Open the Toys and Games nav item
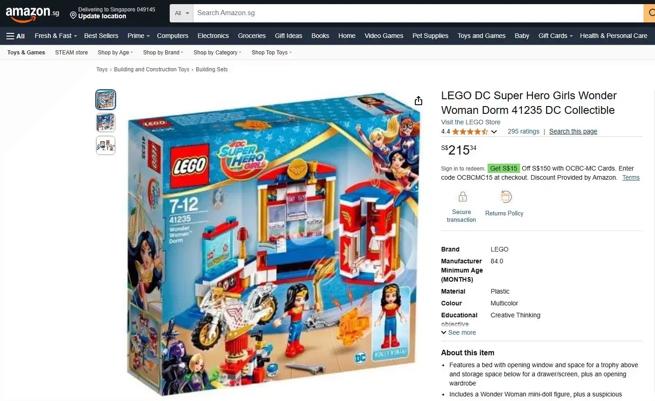This screenshot has width=655, height=401. coord(481,36)
